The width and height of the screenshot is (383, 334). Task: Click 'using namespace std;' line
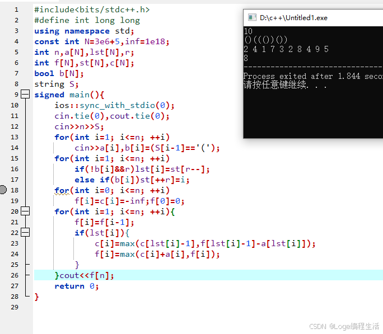(84, 31)
